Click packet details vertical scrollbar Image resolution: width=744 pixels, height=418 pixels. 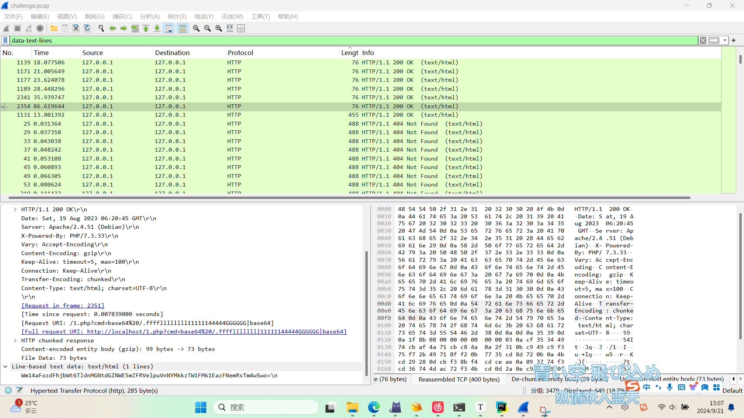366,314
